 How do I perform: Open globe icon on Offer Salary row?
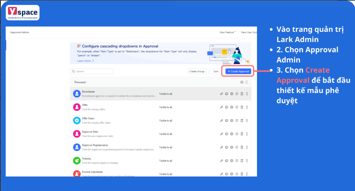tap(232, 121)
